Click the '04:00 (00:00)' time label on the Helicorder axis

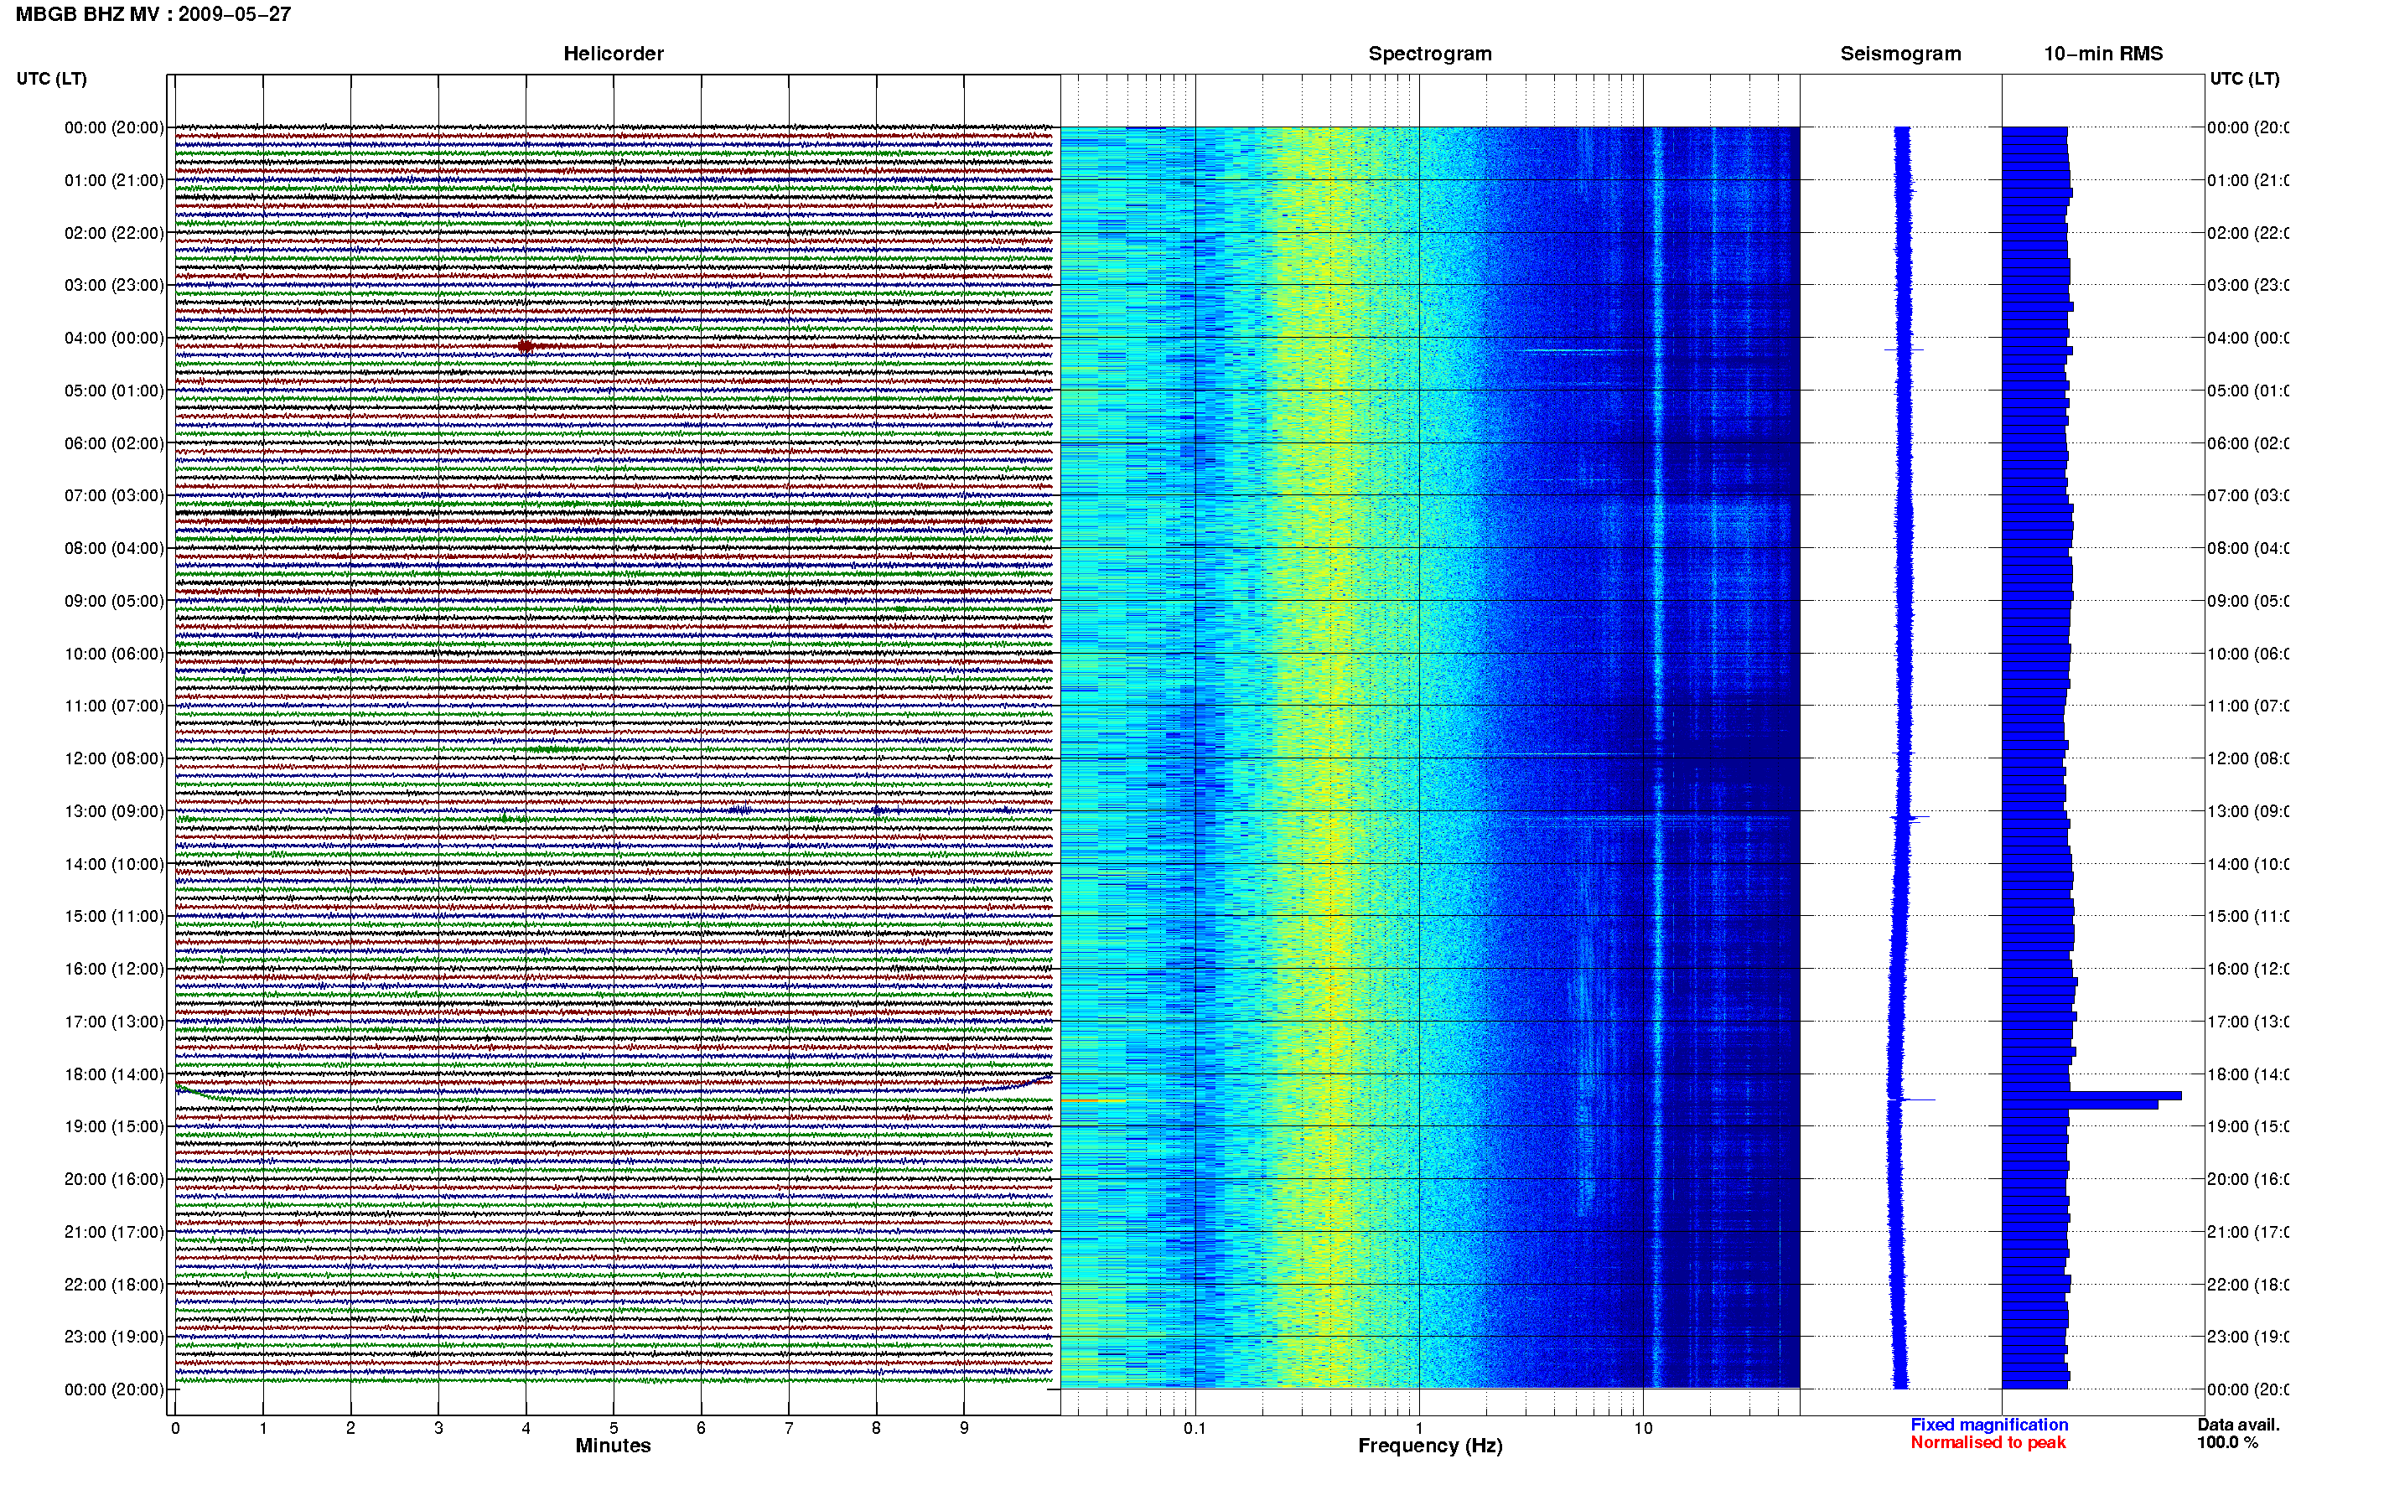pyautogui.click(x=114, y=338)
